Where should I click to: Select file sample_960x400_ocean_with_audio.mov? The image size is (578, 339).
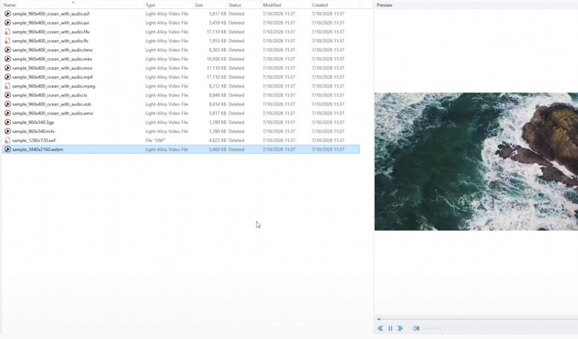click(52, 68)
